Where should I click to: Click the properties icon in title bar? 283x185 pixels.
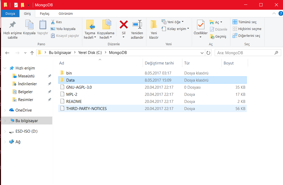pyautogui.click(x=16, y=5)
